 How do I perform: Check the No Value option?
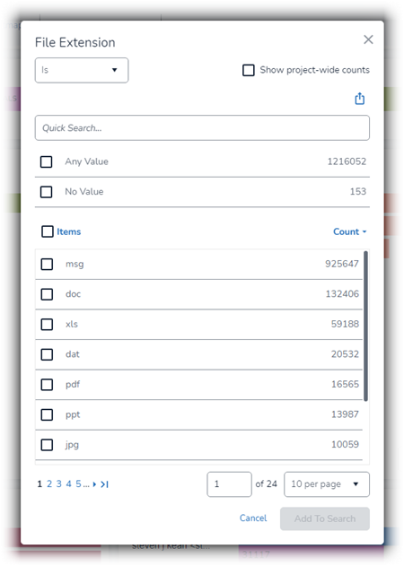point(47,191)
